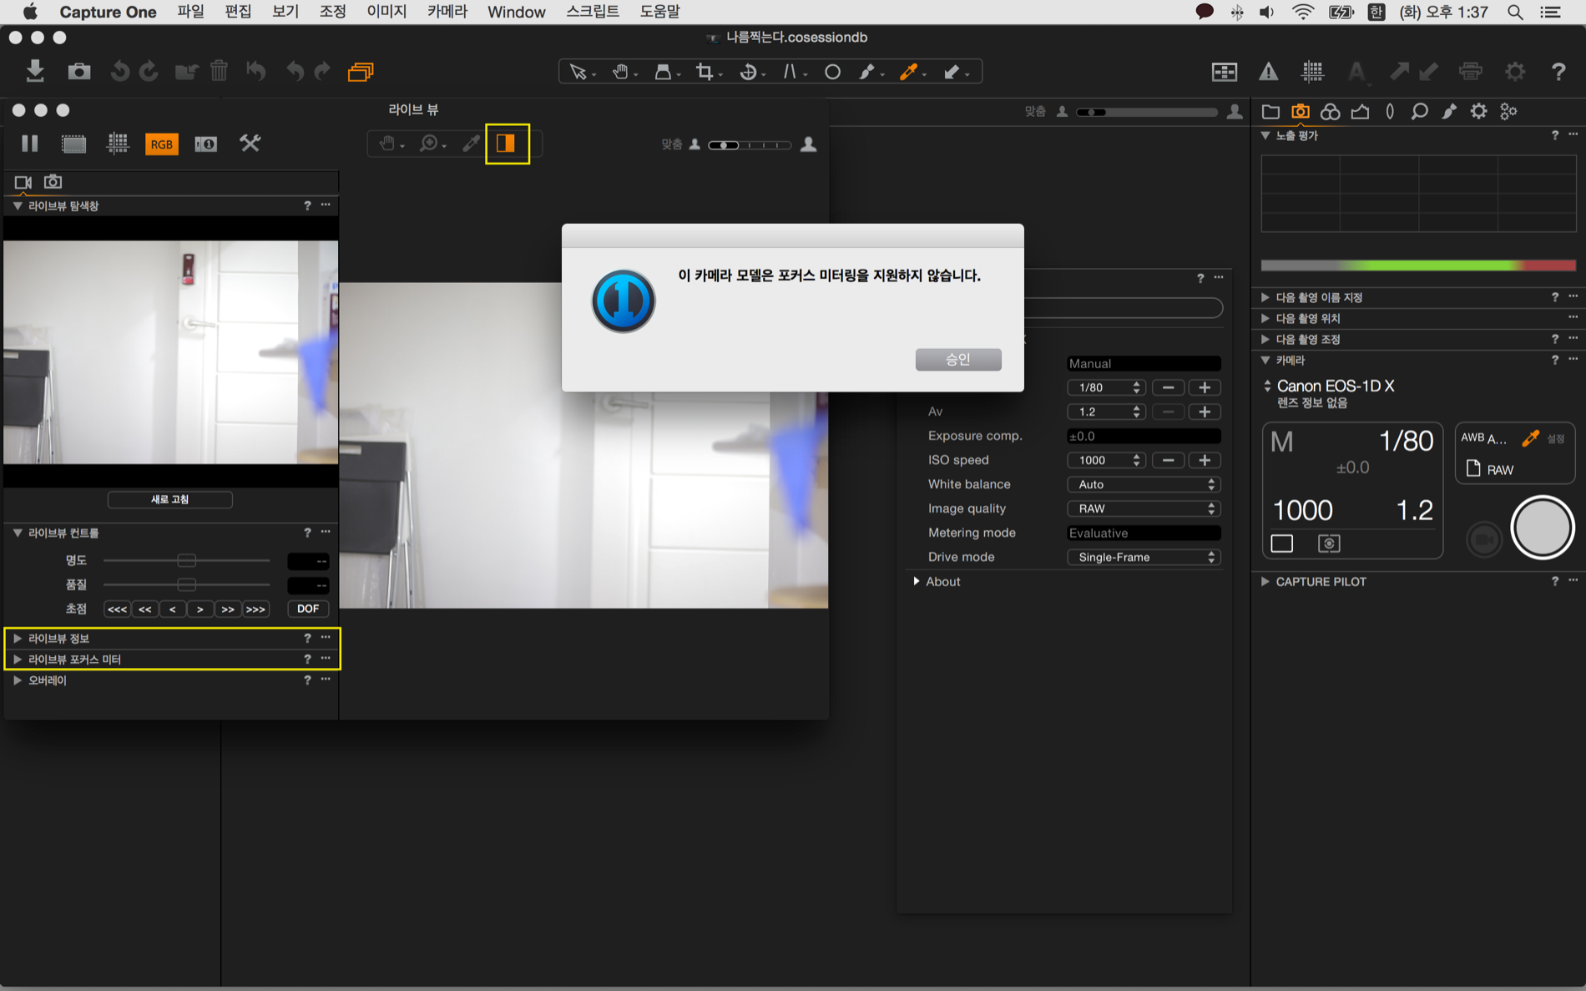Open the 카메라 menu in menu bar
This screenshot has width=1586, height=991.
[x=447, y=12]
